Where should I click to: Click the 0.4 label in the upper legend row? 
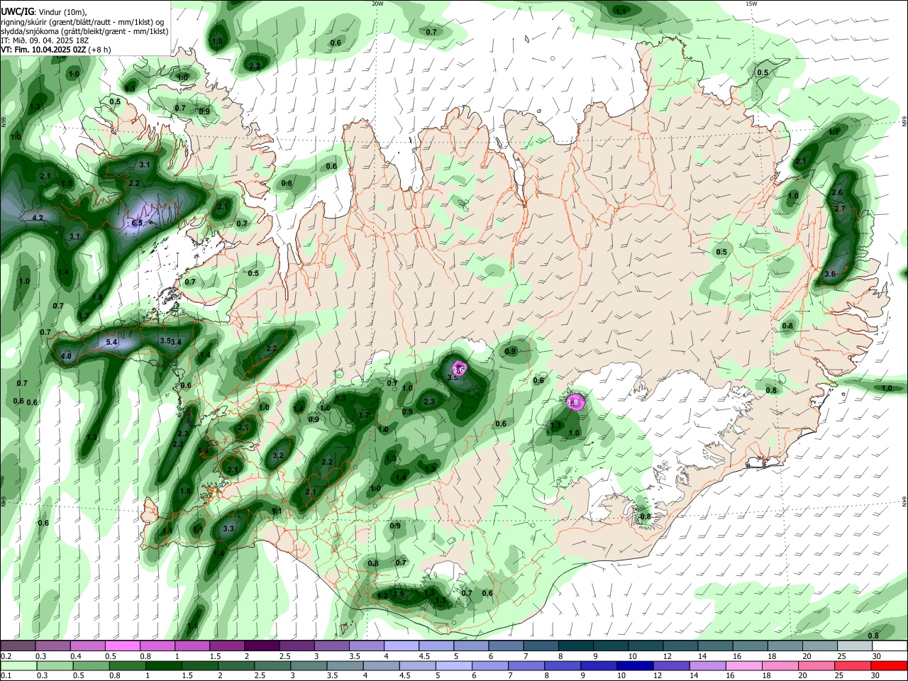tap(76, 656)
